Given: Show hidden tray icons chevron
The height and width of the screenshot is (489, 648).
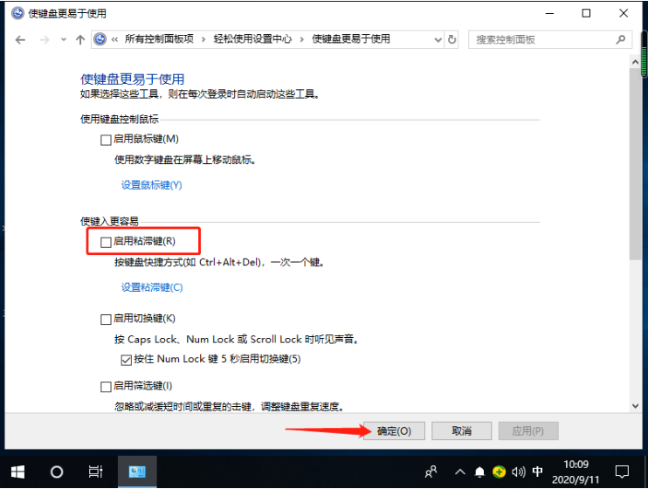Looking at the screenshot, I should pos(460,472).
